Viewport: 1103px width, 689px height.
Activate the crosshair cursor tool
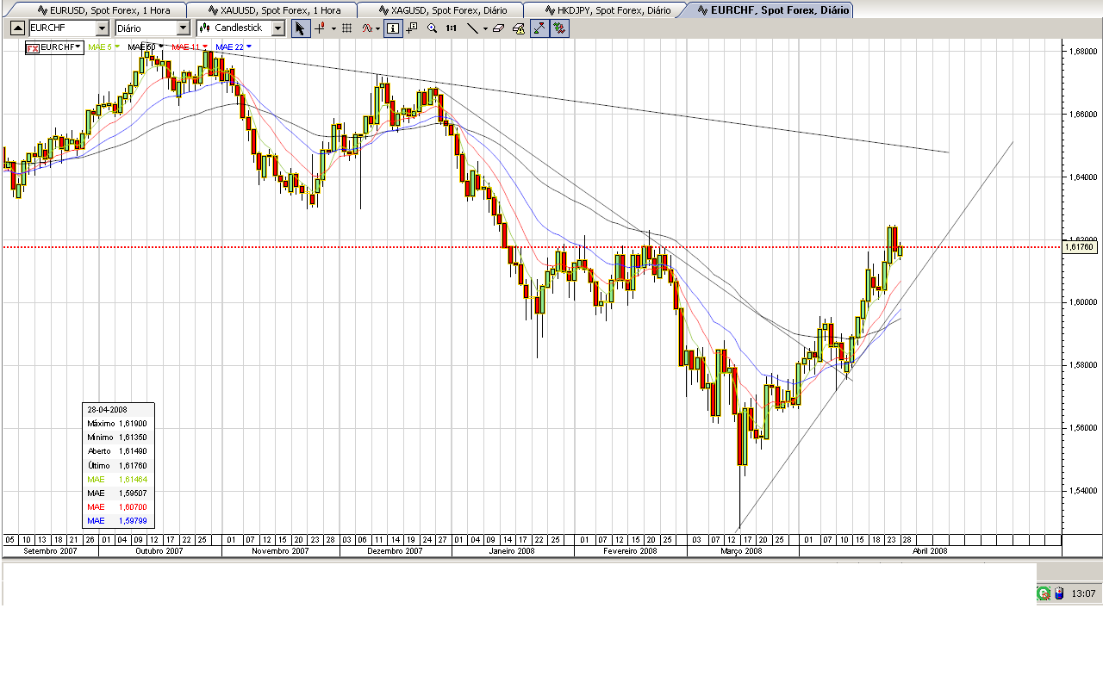[320, 28]
